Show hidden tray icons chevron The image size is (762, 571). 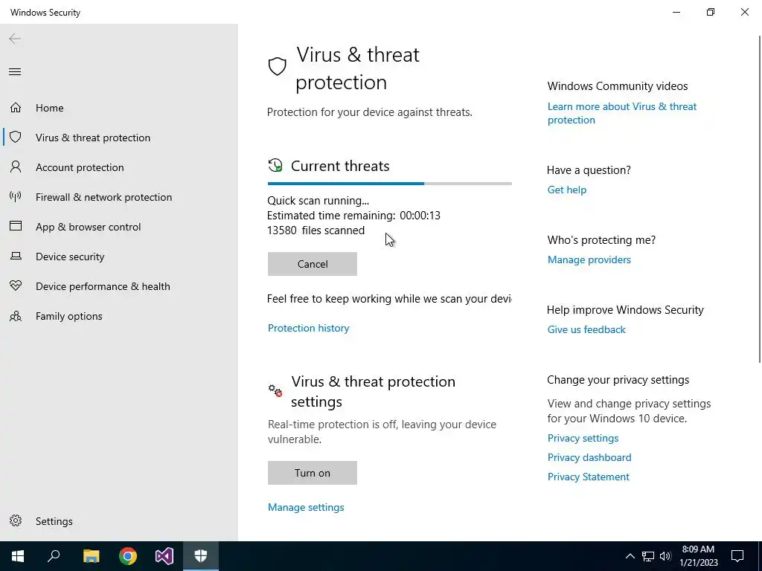[630, 556]
